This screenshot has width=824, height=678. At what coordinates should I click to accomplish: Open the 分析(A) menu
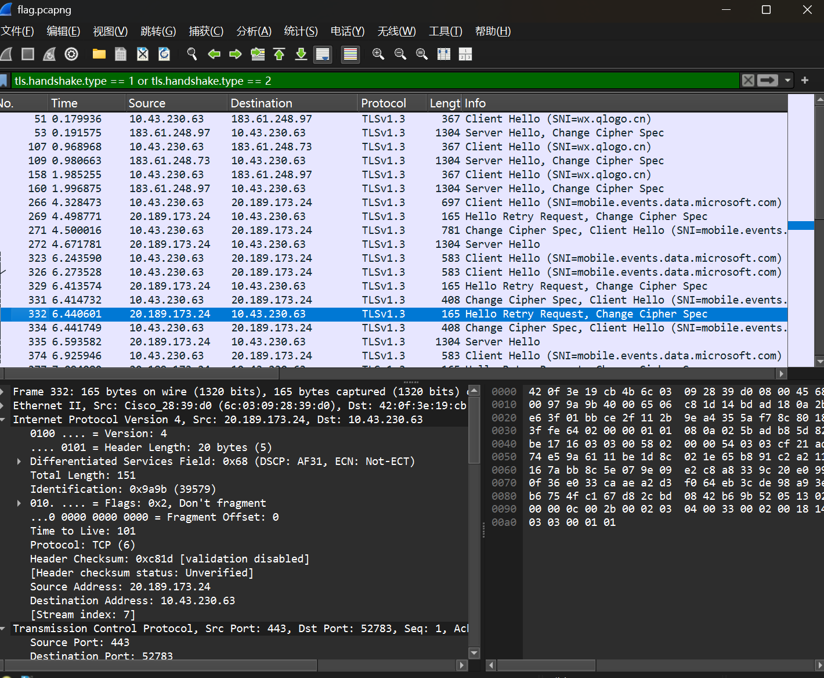point(254,31)
